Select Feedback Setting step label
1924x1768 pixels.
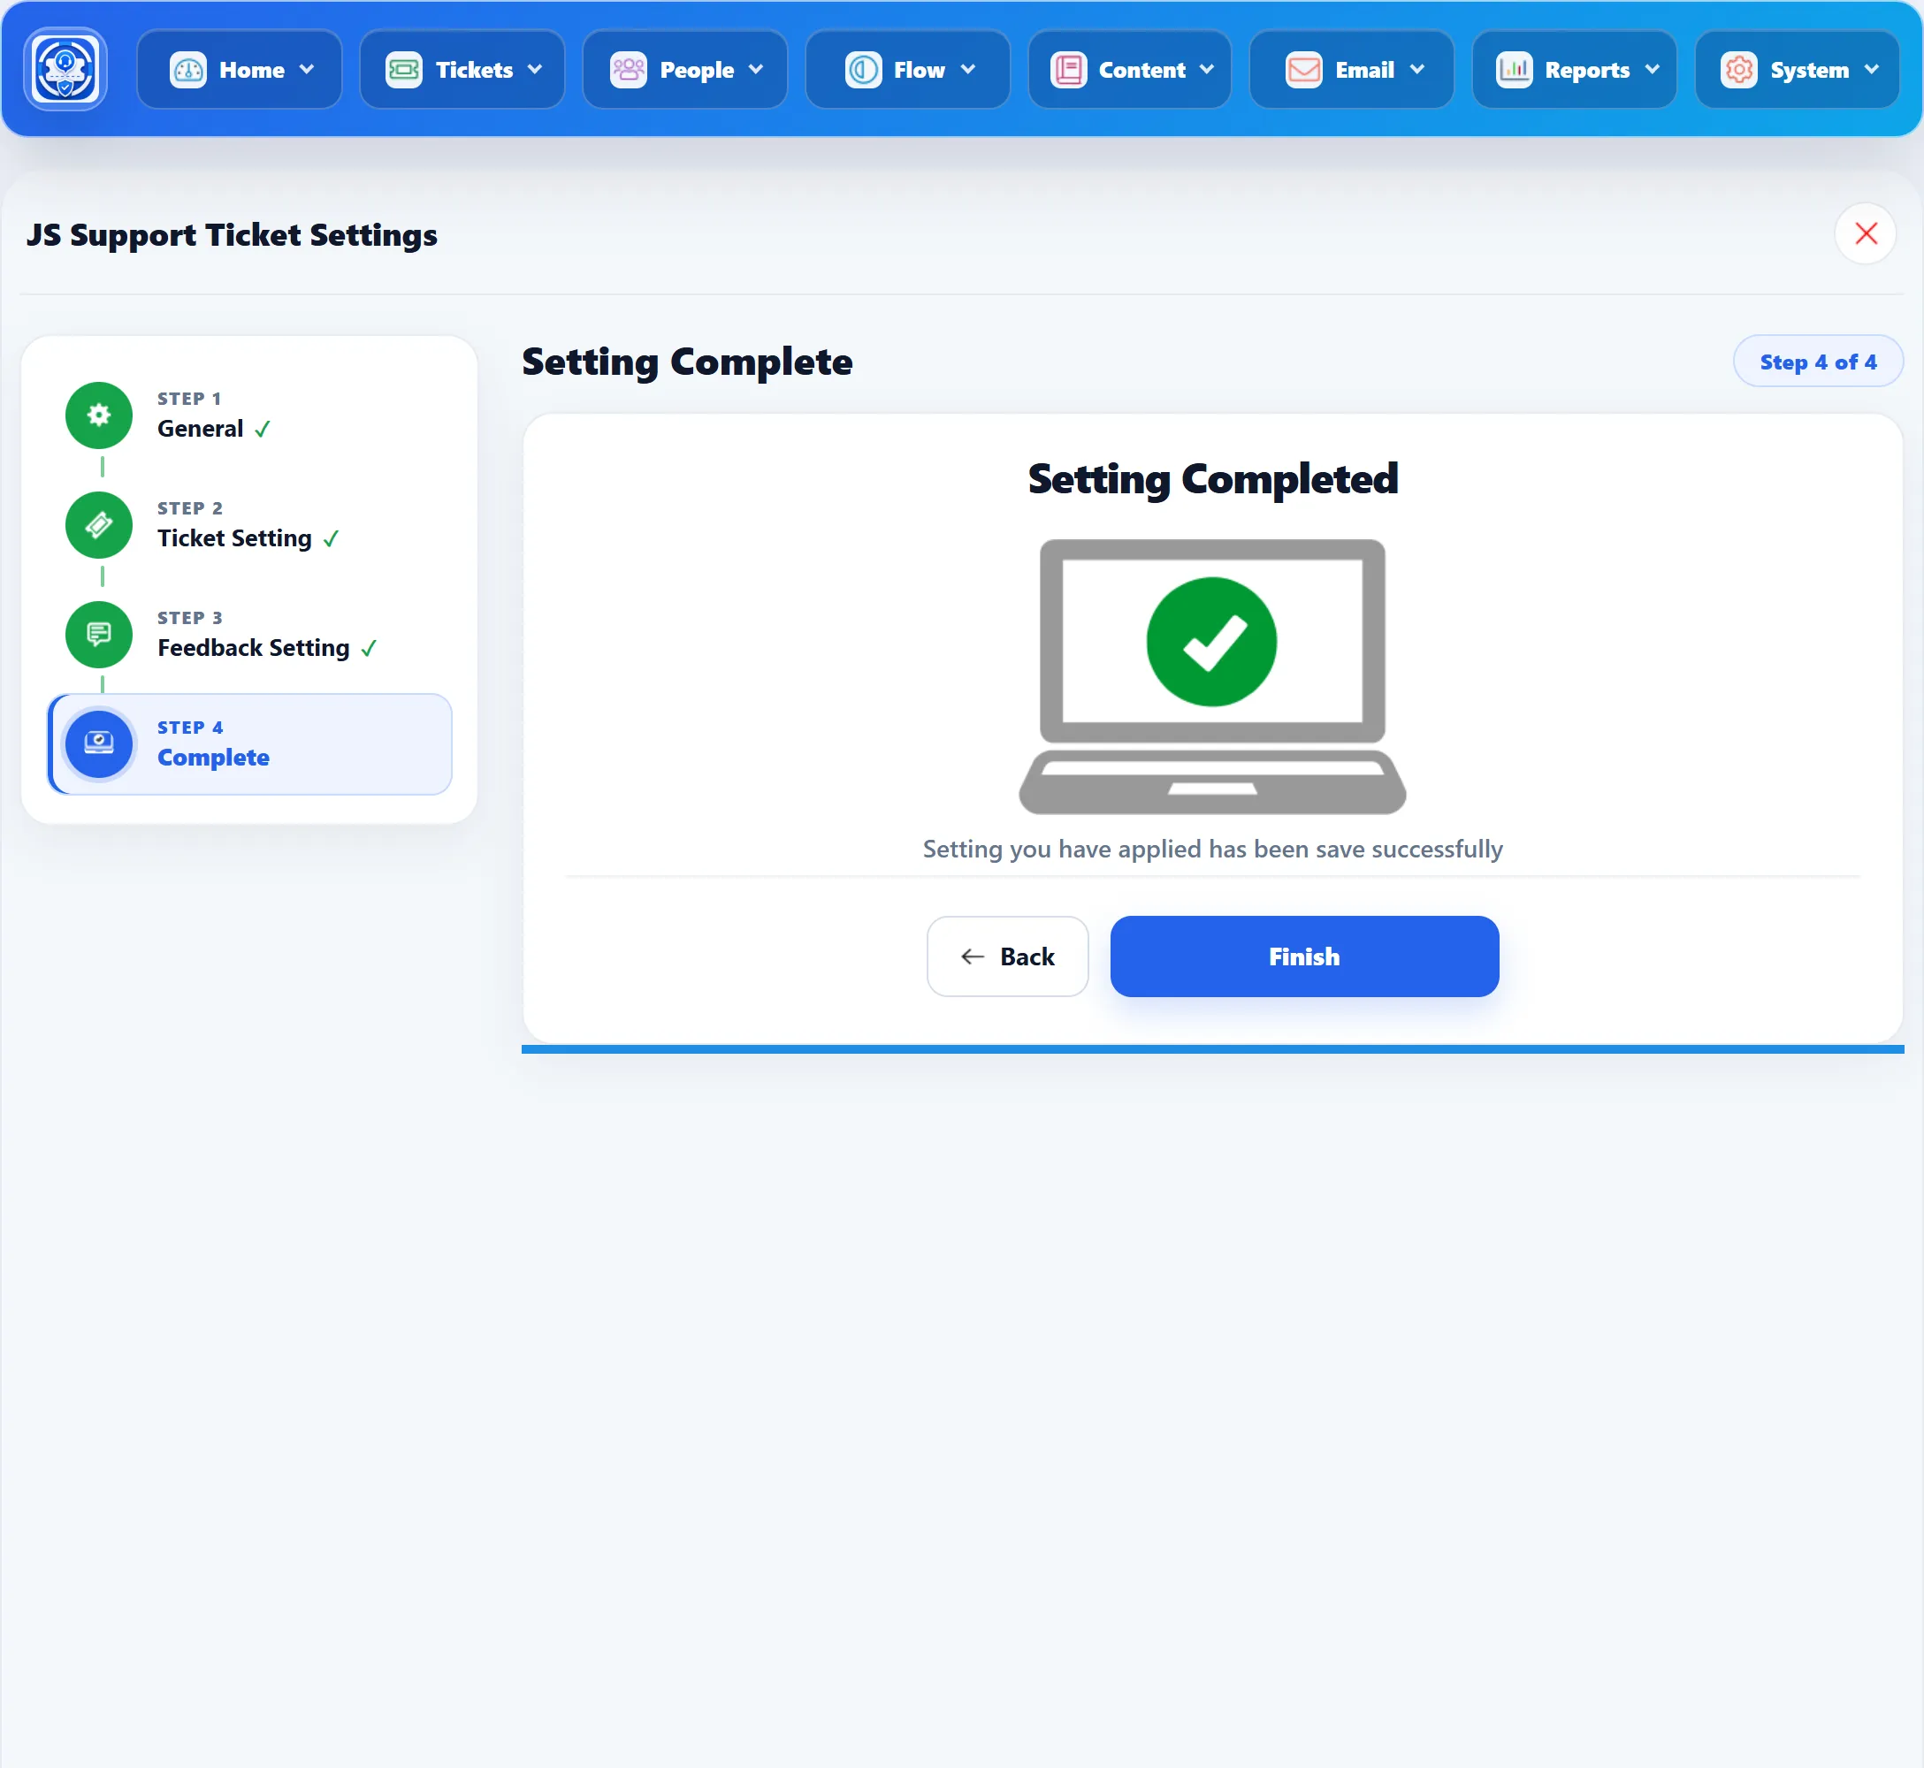pyautogui.click(x=254, y=648)
